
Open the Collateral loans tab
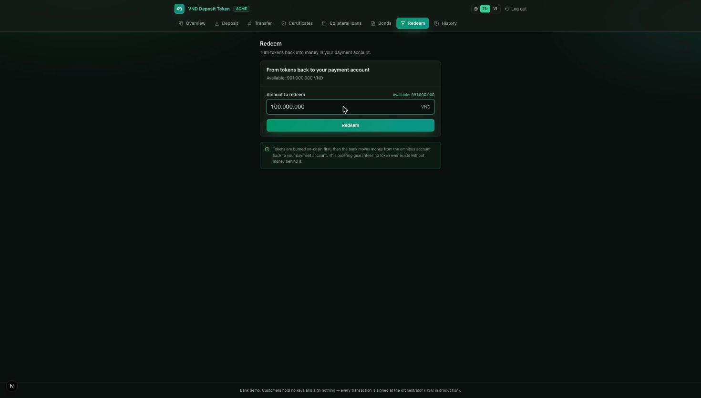[x=342, y=23]
